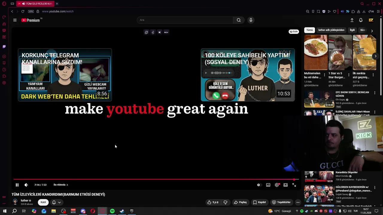This screenshot has height=215, width=383.
Task: Open Spotify from the Windows taskbar
Action: click(112, 211)
